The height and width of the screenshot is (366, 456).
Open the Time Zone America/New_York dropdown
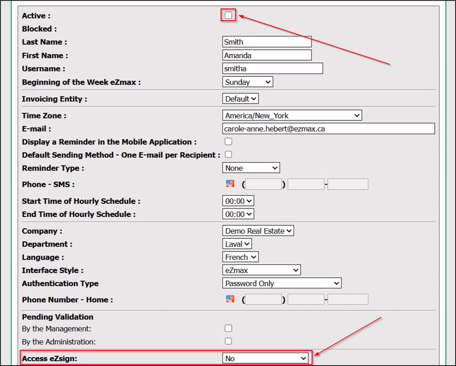[292, 115]
